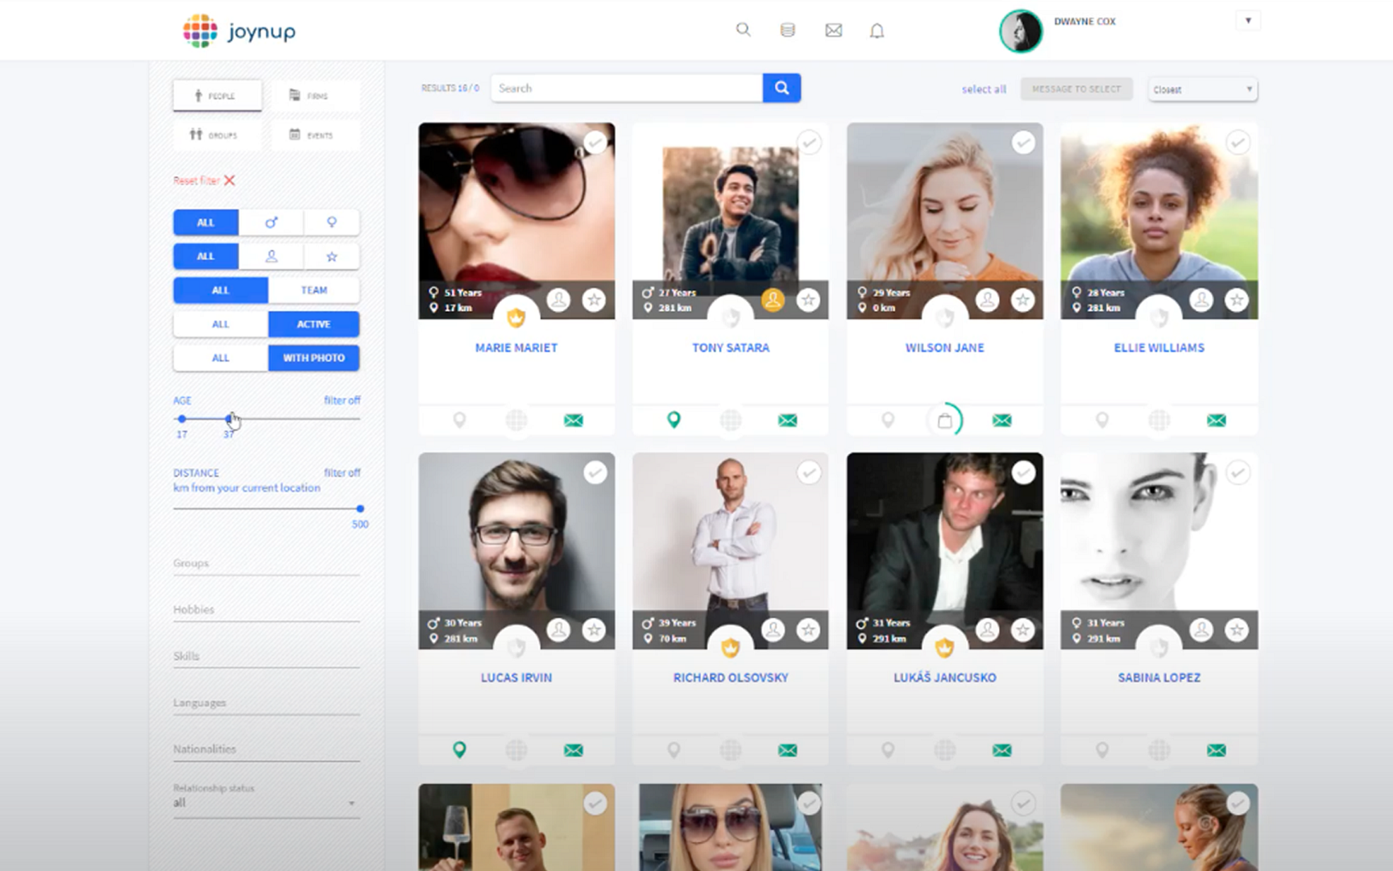Viewport: 1393px width, 871px height.
Task: Select the checkmark on Ellie Williams's card
Action: pyautogui.click(x=1238, y=141)
